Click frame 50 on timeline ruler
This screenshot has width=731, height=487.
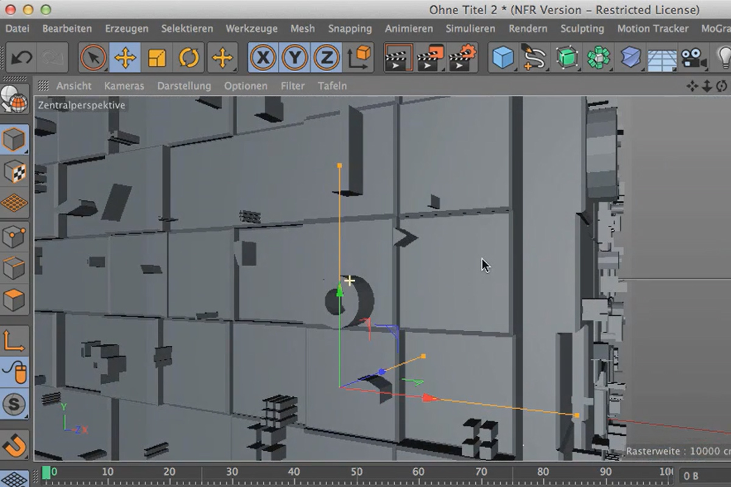[356, 472]
